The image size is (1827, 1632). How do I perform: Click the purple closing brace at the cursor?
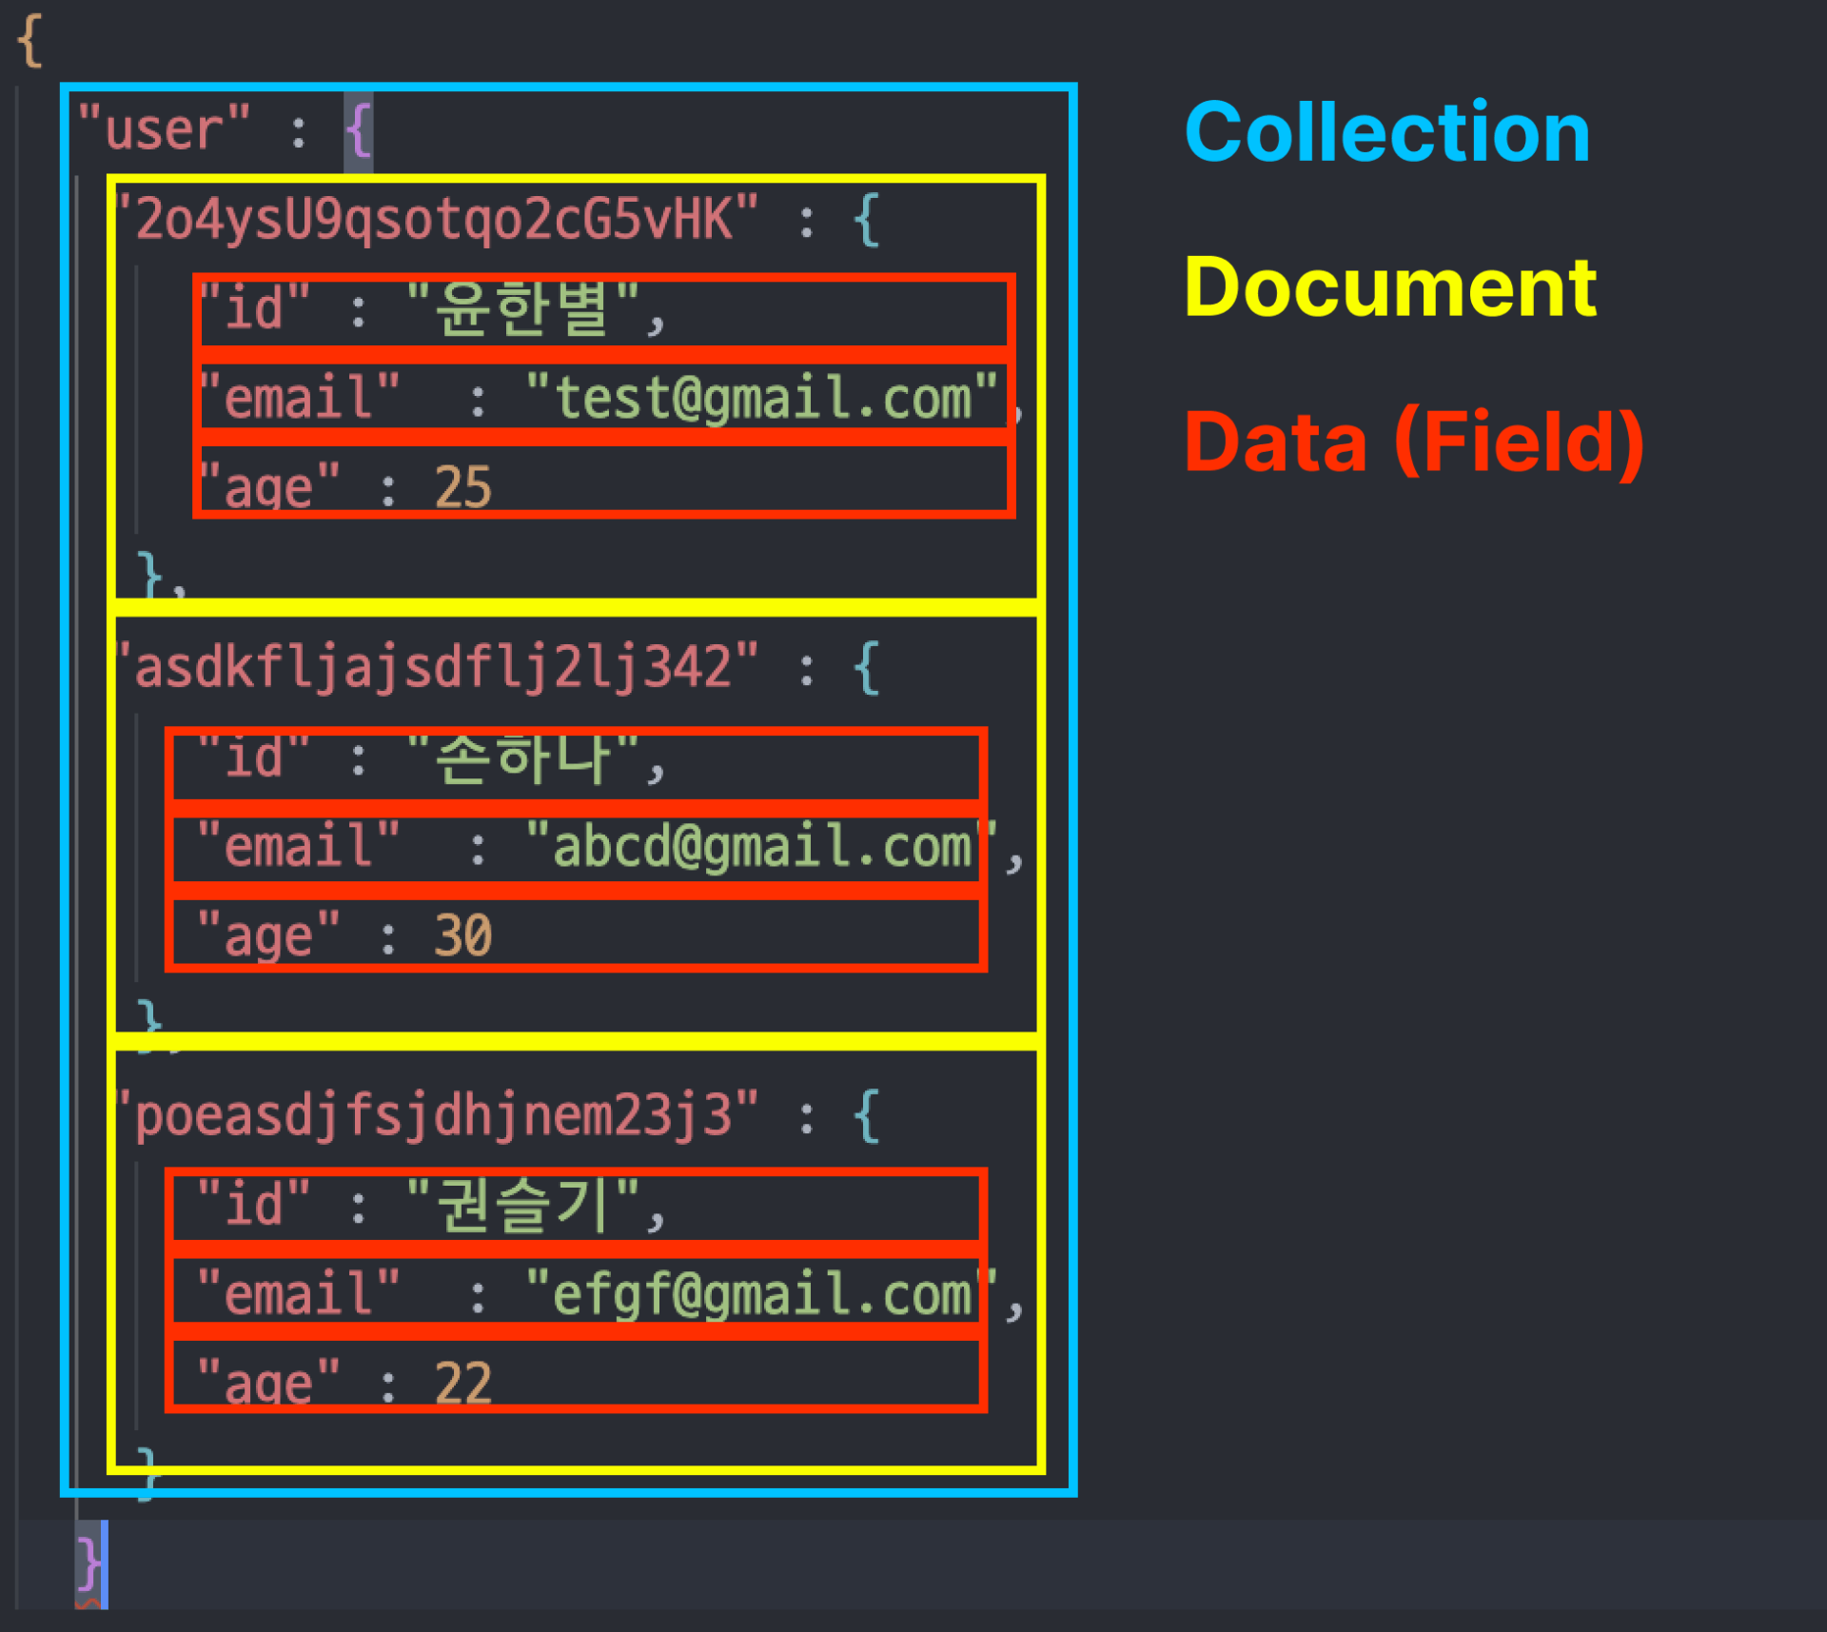pyautogui.click(x=89, y=1563)
